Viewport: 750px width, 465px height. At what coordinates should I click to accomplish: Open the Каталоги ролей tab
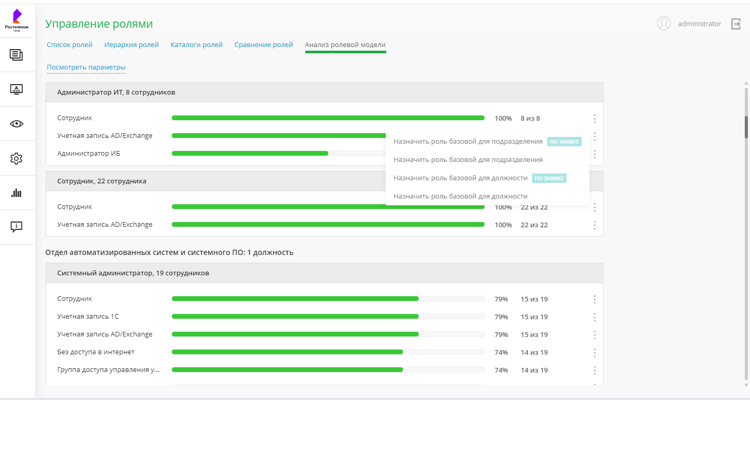pos(197,45)
